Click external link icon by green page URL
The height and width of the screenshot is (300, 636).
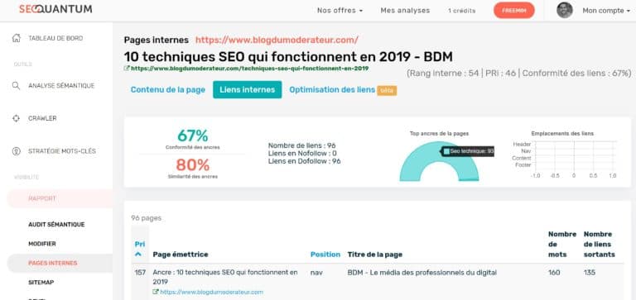coord(127,69)
